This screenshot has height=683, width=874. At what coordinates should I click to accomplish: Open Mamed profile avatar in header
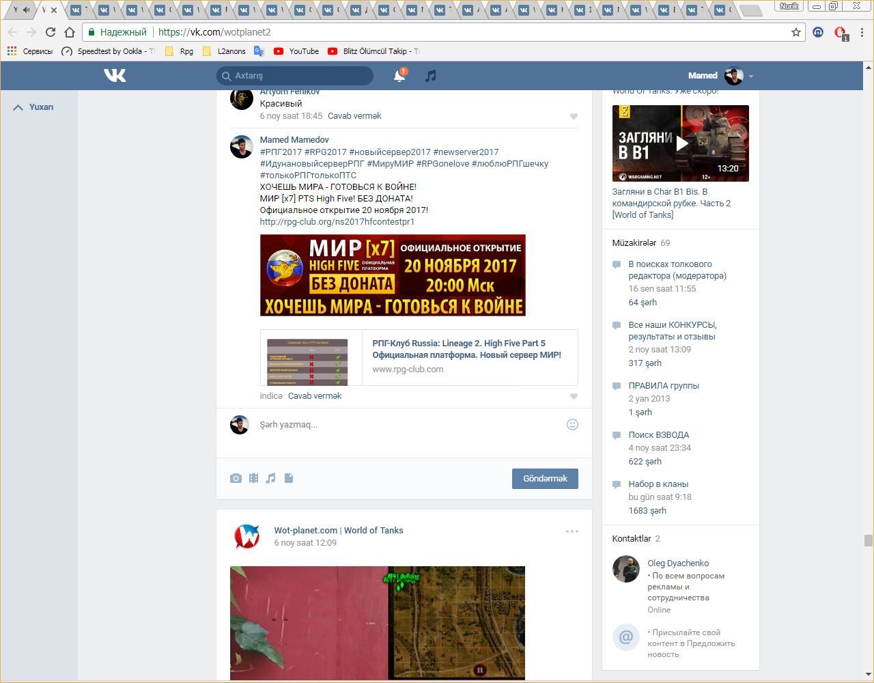pos(734,76)
